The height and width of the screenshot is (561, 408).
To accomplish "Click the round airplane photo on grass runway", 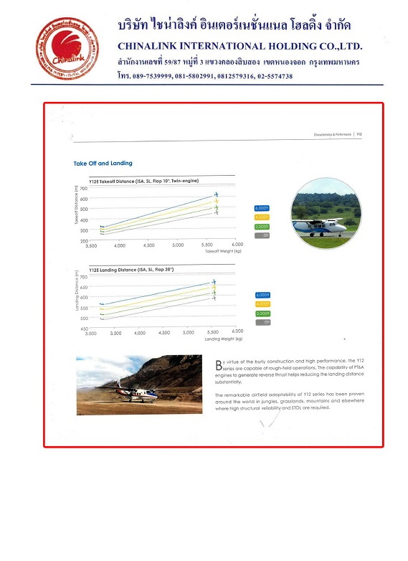I will click(x=326, y=213).
